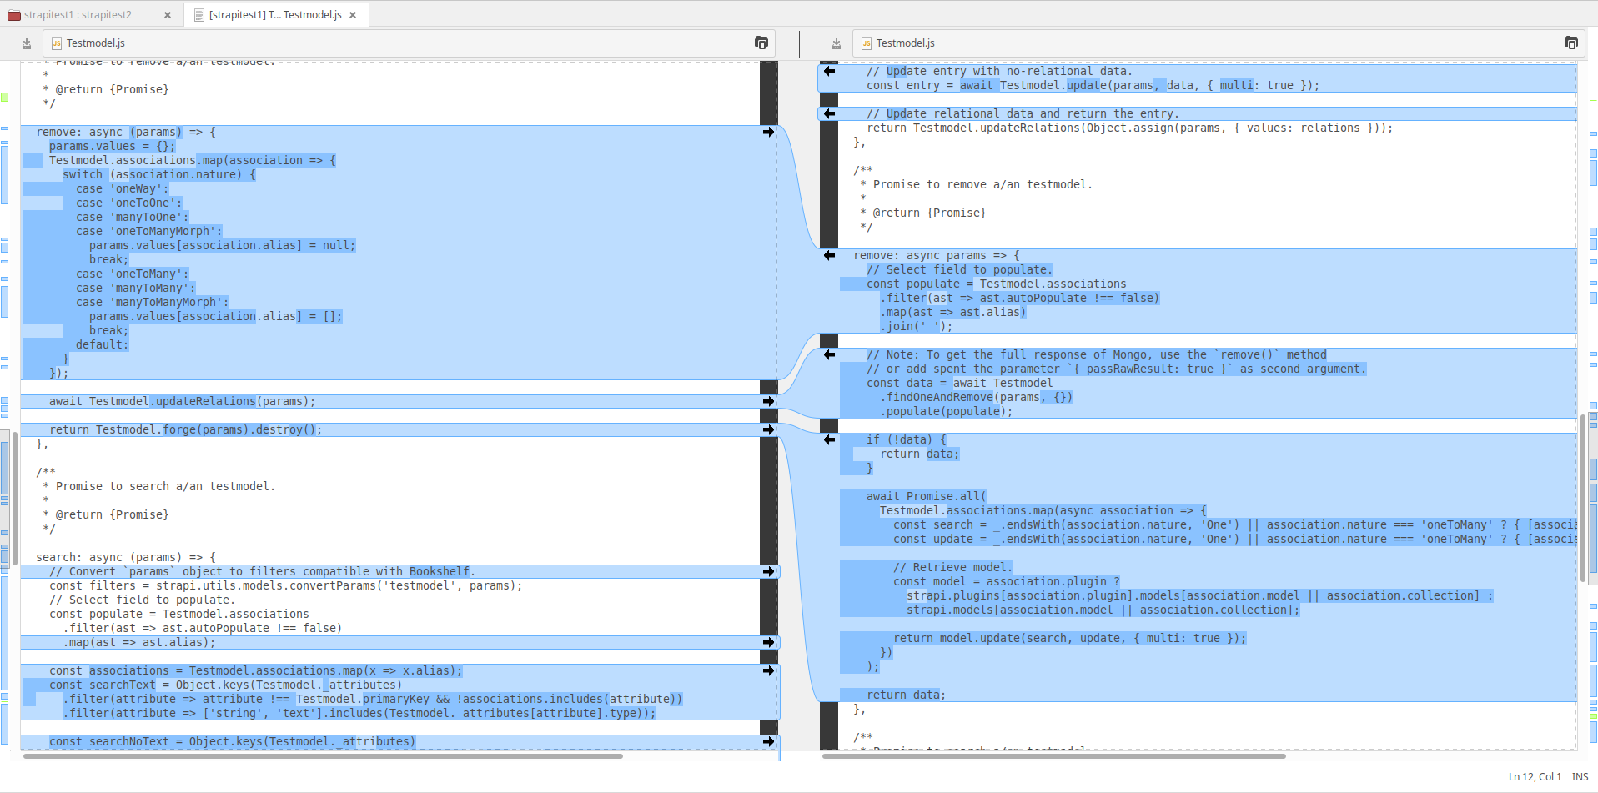Screen dimensions: 1598x793
Task: Apply '// Update entry with no-relational data' change leftward
Action: click(x=828, y=71)
